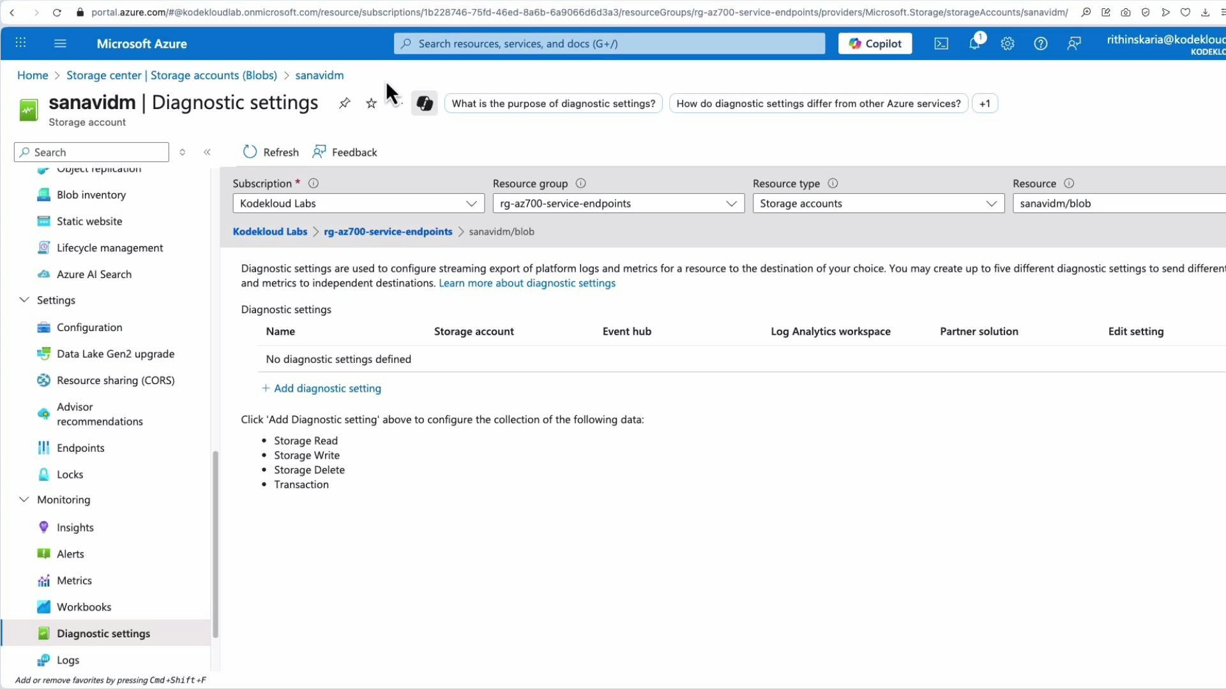1226x689 pixels.
Task: Open Metrics under Monitoring
Action: 73,580
